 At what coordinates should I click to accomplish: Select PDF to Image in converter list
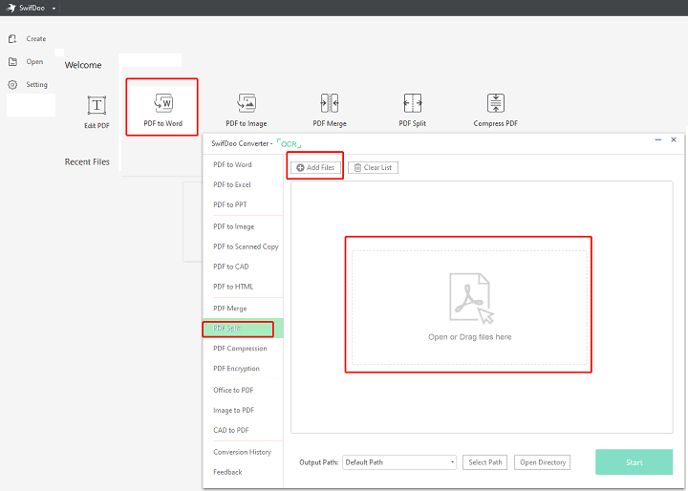(234, 226)
